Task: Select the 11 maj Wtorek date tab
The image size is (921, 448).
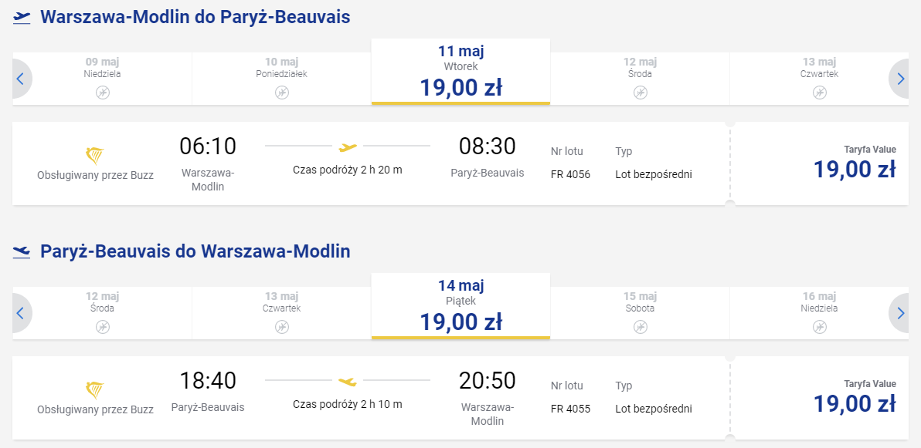Action: point(460,72)
